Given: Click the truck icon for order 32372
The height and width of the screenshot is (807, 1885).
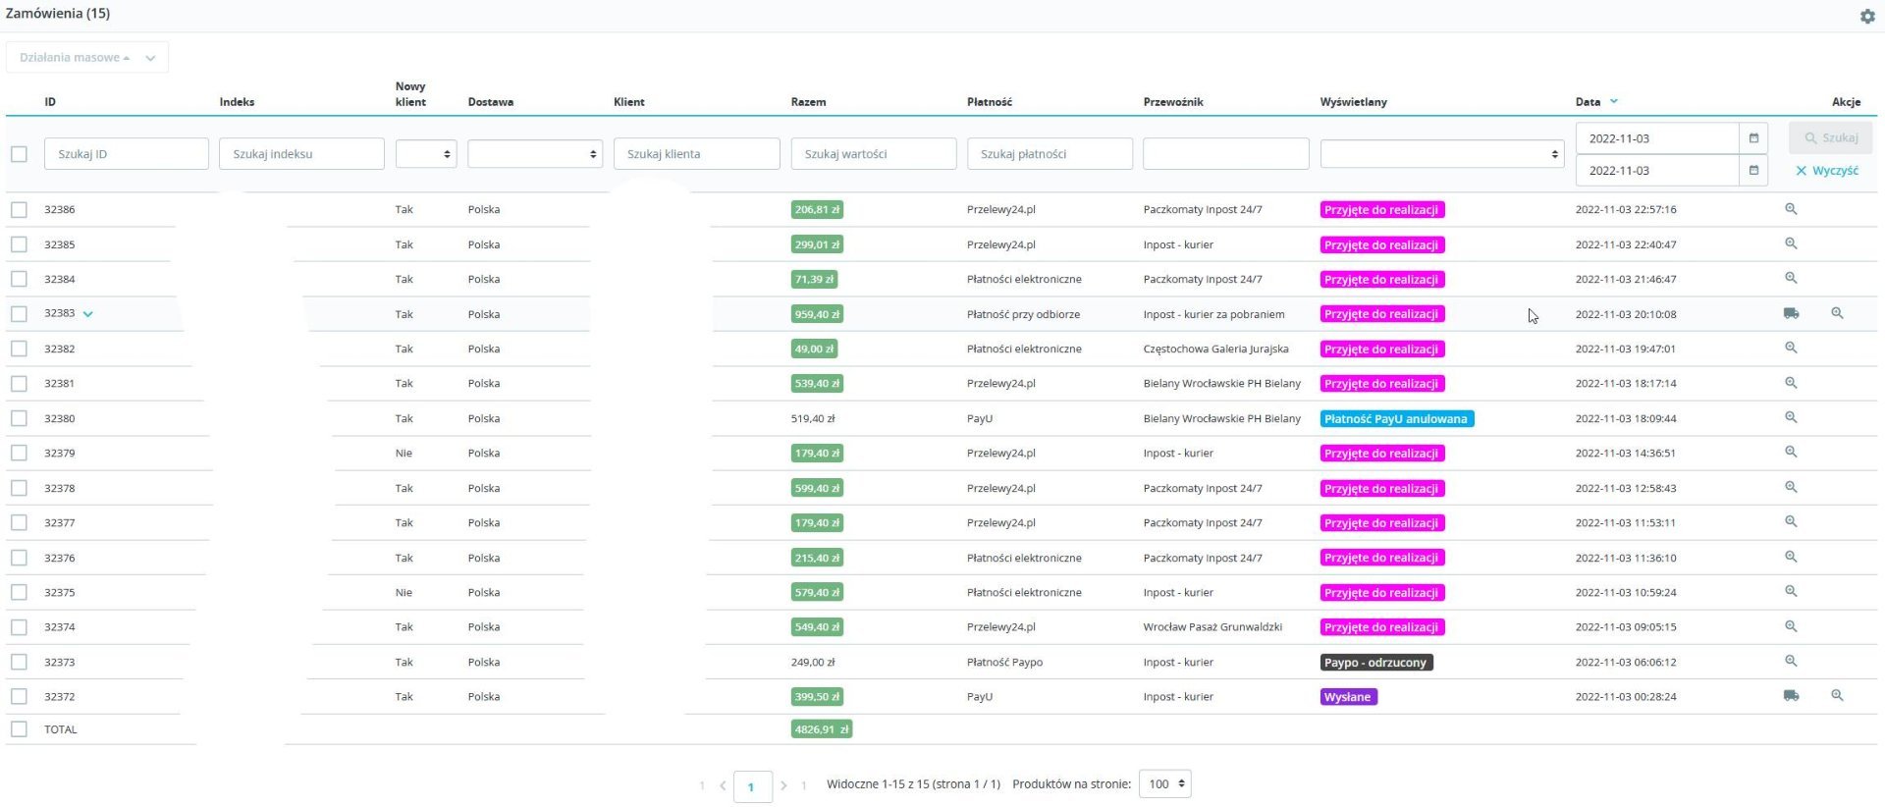Looking at the screenshot, I should click(1791, 696).
